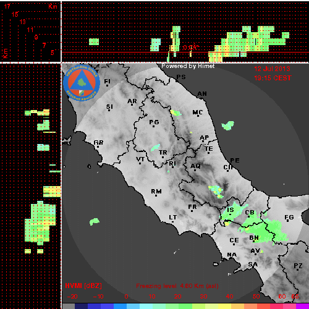309x309 pixels.
Task: Click the NA city label
Action: (x=232, y=255)
